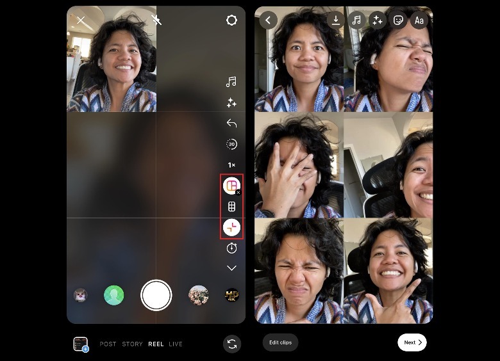Add music in the camera side toolbar
Image resolution: width=500 pixels, height=361 pixels.
(x=231, y=82)
